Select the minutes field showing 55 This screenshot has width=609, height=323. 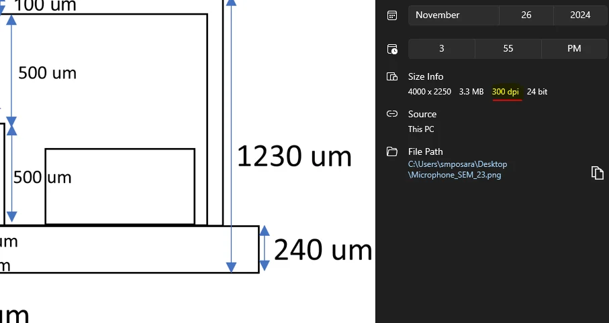point(508,48)
